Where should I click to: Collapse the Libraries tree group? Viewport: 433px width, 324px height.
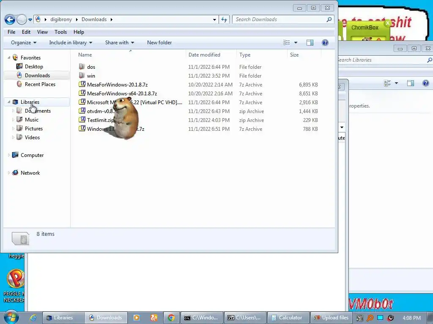[x=9, y=102]
